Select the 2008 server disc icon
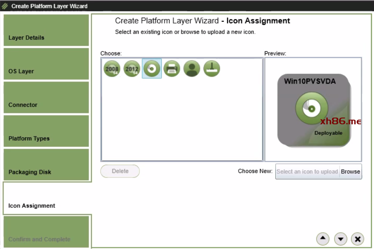Screen dimensions: 374x249 [112, 68]
